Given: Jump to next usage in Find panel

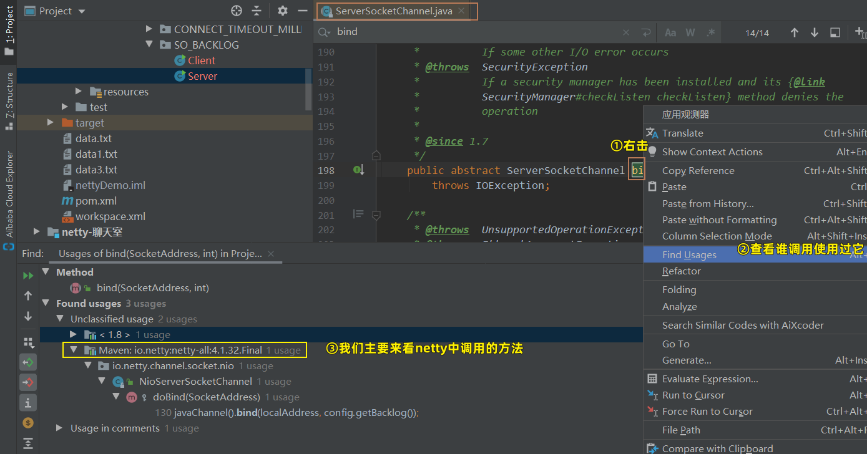Looking at the screenshot, I should [x=28, y=316].
